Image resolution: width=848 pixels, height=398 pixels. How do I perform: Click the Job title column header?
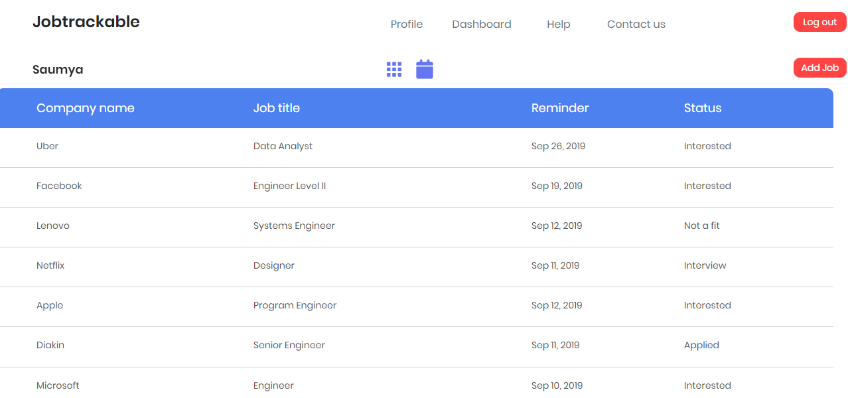pos(277,108)
